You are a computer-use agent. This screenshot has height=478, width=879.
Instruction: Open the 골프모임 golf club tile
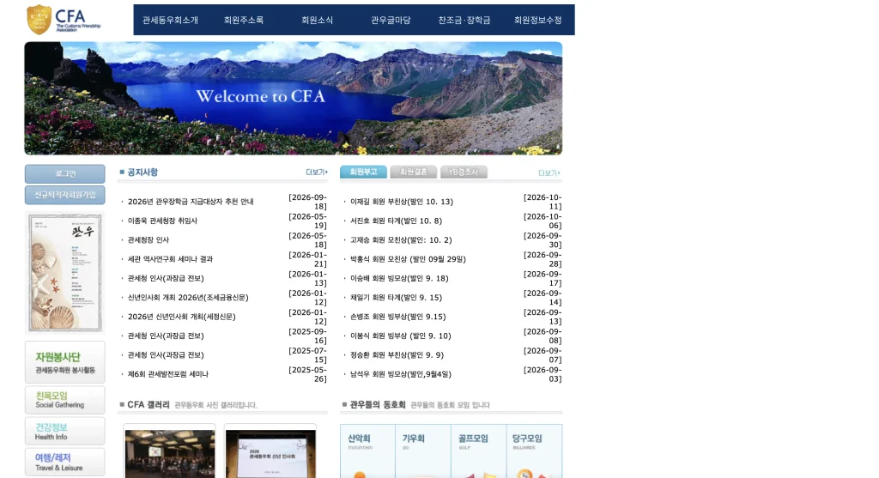[x=478, y=451]
